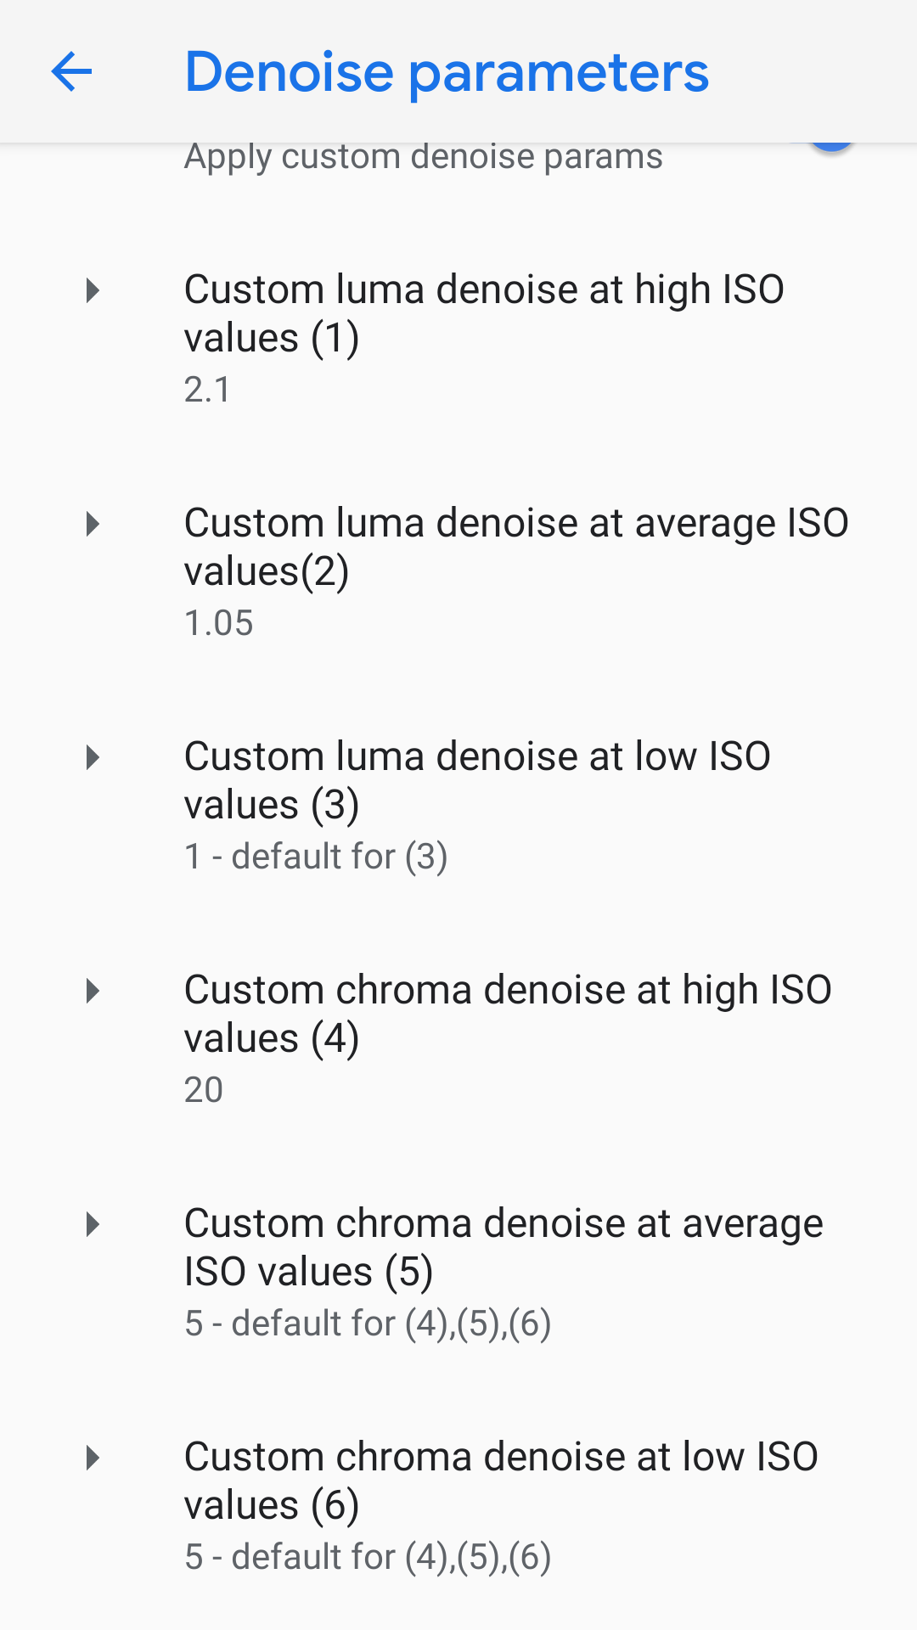
Task: Click the 2.1 value under luma high ISO
Action: [x=208, y=390]
